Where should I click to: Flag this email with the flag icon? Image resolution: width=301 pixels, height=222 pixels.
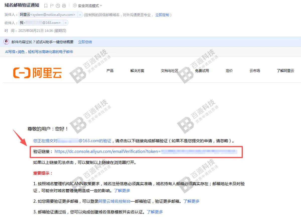coord(52,6)
